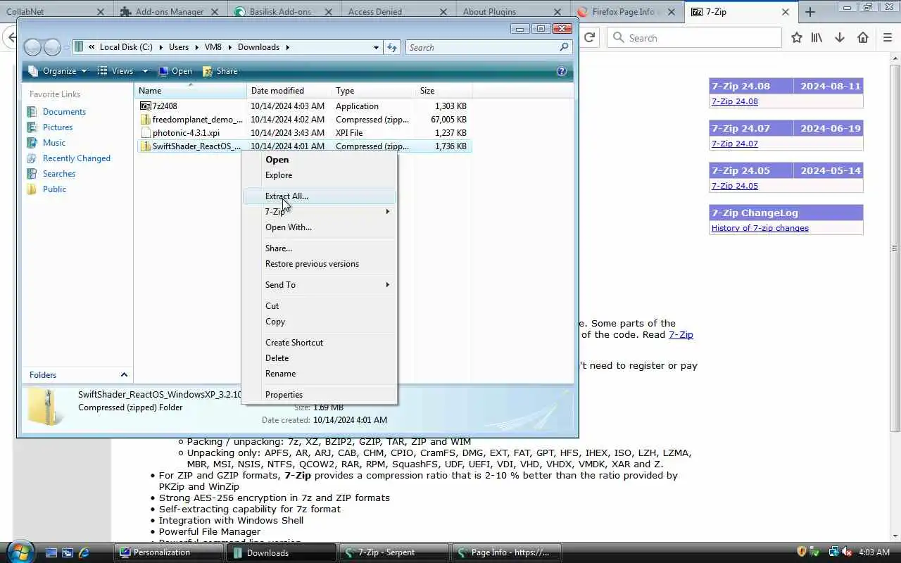Expand the Folders pane chevron

tap(124, 375)
